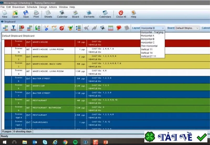Image resolution: width=210 pixels, height=145 pixels.
Task: Select Horizontal - Training layout option
Action: coord(153,32)
